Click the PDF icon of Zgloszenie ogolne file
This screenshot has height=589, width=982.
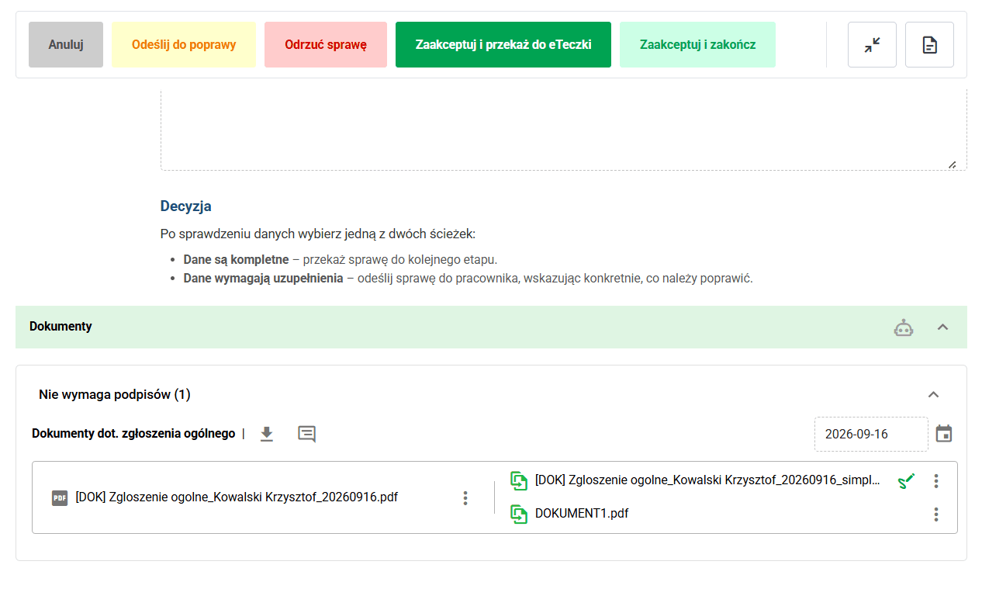(x=60, y=498)
